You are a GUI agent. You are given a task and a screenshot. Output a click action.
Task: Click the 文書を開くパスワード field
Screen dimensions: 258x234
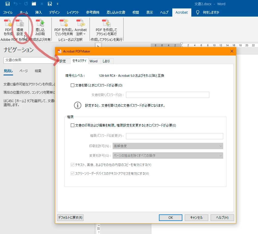tap(167, 95)
